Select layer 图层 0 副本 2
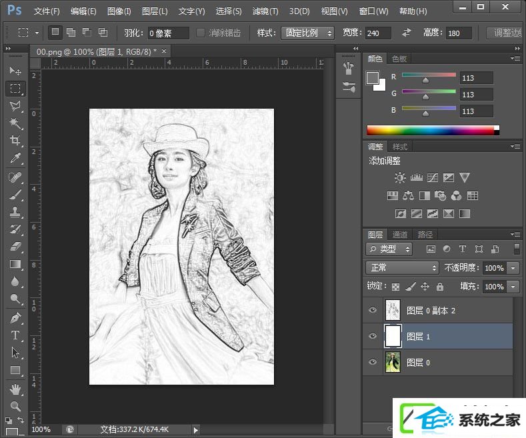The image size is (526, 438). [438, 311]
